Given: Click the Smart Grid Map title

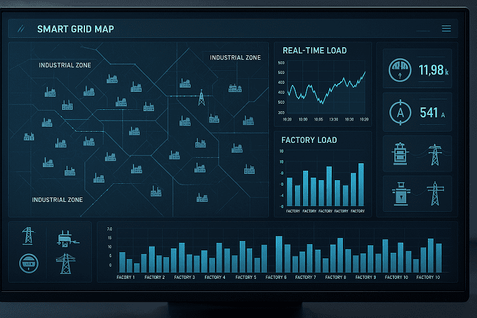Looking at the screenshot, I should pyautogui.click(x=75, y=29).
